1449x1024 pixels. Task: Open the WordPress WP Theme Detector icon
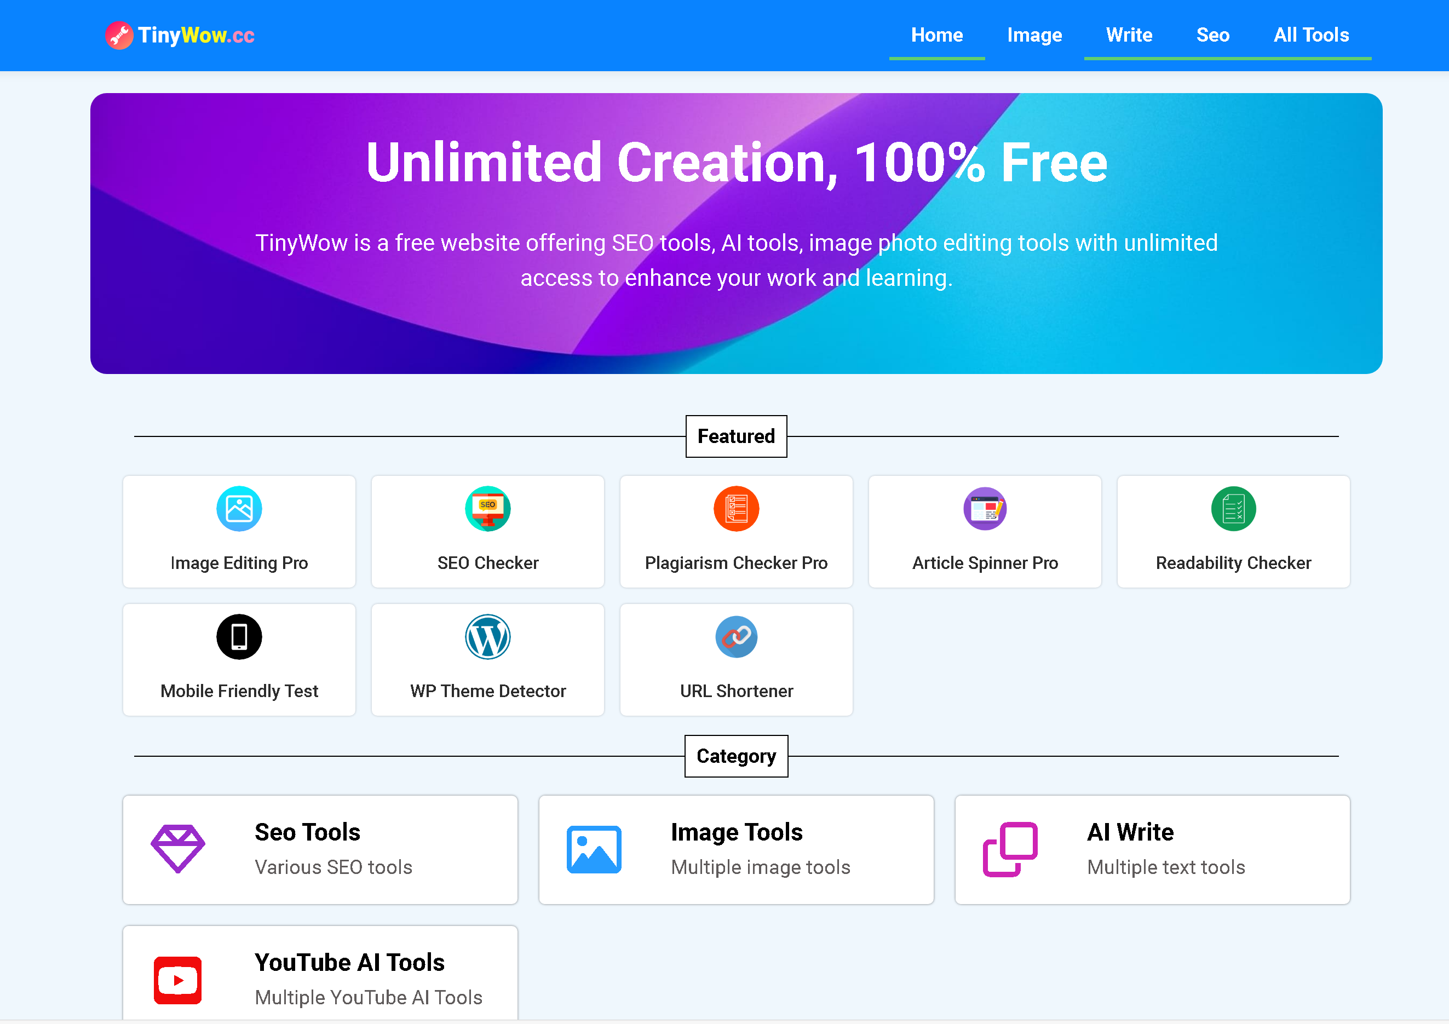488,637
